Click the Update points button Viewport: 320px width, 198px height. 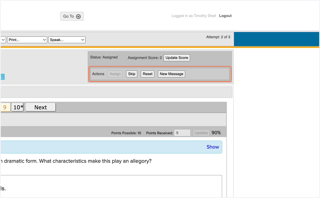(201, 133)
